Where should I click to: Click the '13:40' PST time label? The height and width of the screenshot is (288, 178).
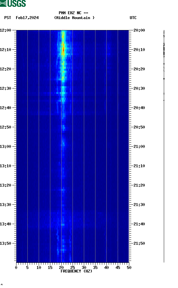click(x=5, y=224)
